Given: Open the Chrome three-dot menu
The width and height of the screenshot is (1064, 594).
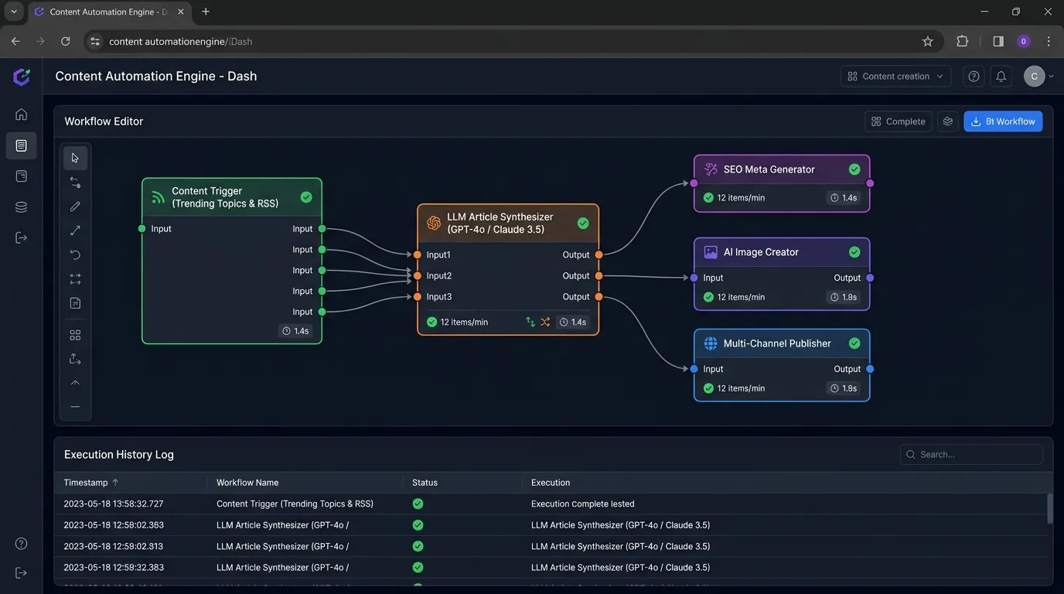Looking at the screenshot, I should (x=1049, y=42).
